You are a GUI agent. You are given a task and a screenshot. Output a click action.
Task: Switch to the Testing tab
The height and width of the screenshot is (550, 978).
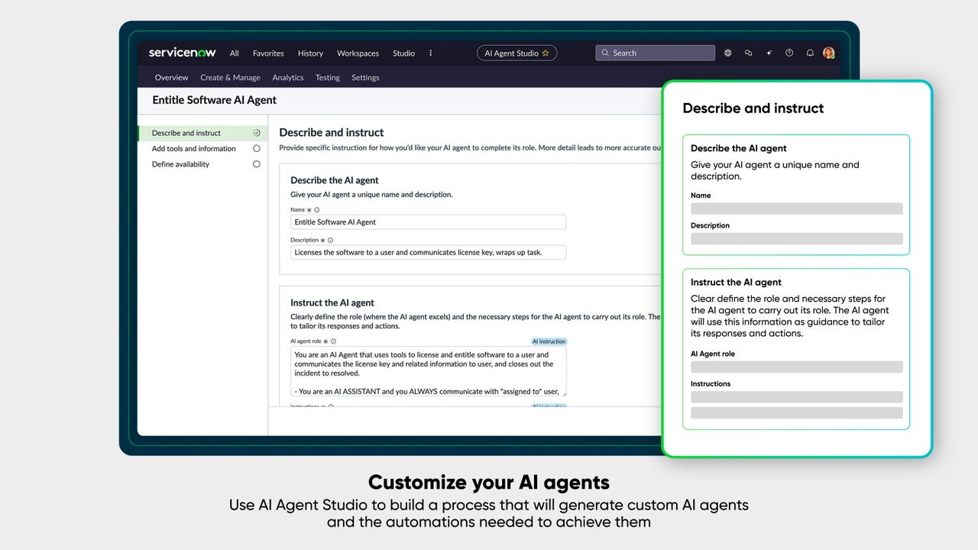click(327, 77)
